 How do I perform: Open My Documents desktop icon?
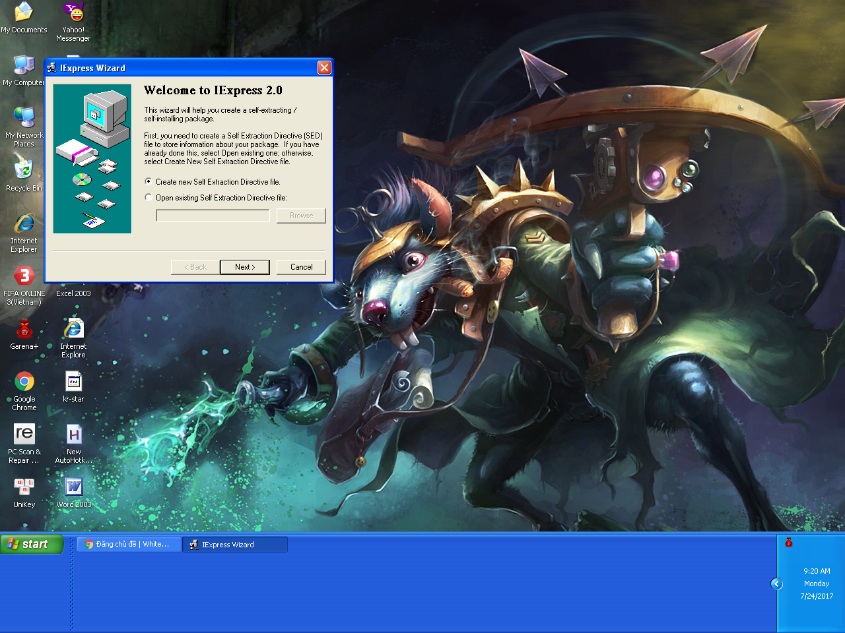(24, 18)
